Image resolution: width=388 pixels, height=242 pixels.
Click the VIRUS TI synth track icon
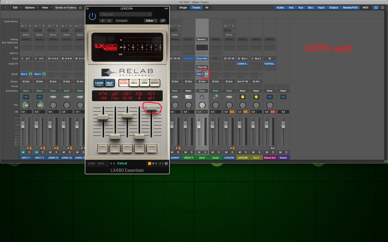point(189,97)
